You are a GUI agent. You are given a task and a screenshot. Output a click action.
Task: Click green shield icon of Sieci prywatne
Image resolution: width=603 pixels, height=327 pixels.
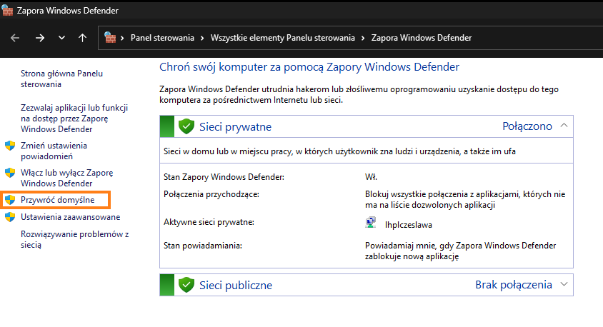click(186, 126)
